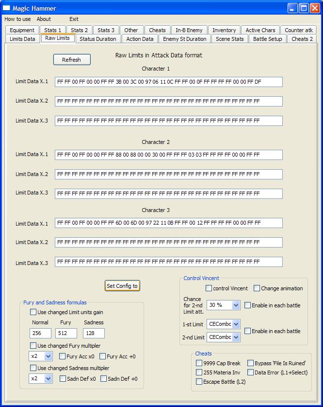Image resolution: width=323 pixels, height=407 pixels.
Task: Click the Fury value field 512
Action: coord(66,333)
